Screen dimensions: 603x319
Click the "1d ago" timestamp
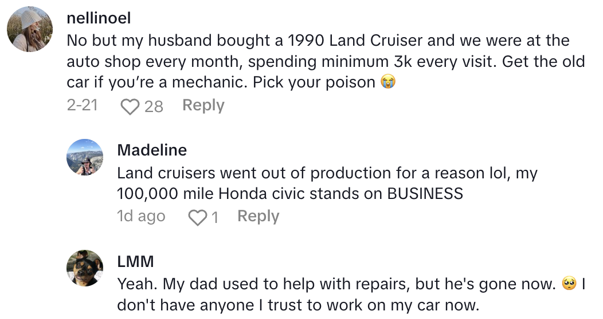pyautogui.click(x=141, y=217)
